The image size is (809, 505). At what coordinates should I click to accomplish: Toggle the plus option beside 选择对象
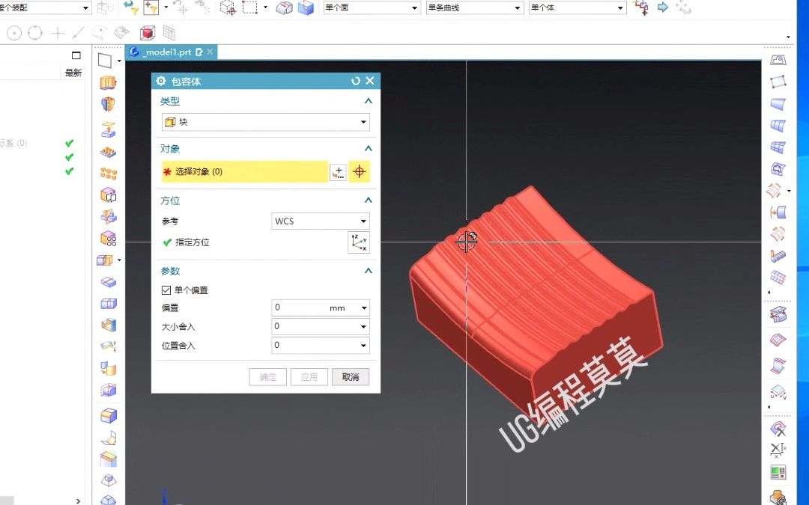point(338,172)
